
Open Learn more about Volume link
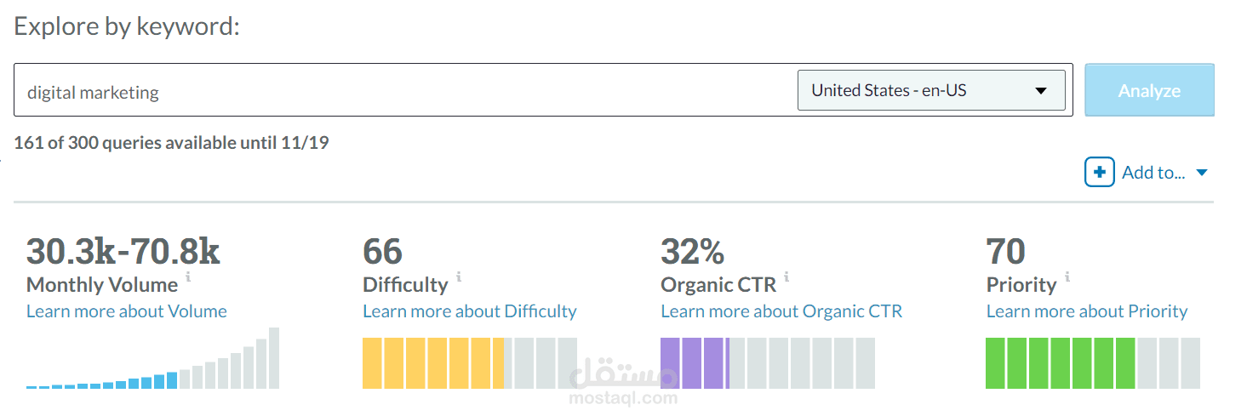tap(127, 311)
